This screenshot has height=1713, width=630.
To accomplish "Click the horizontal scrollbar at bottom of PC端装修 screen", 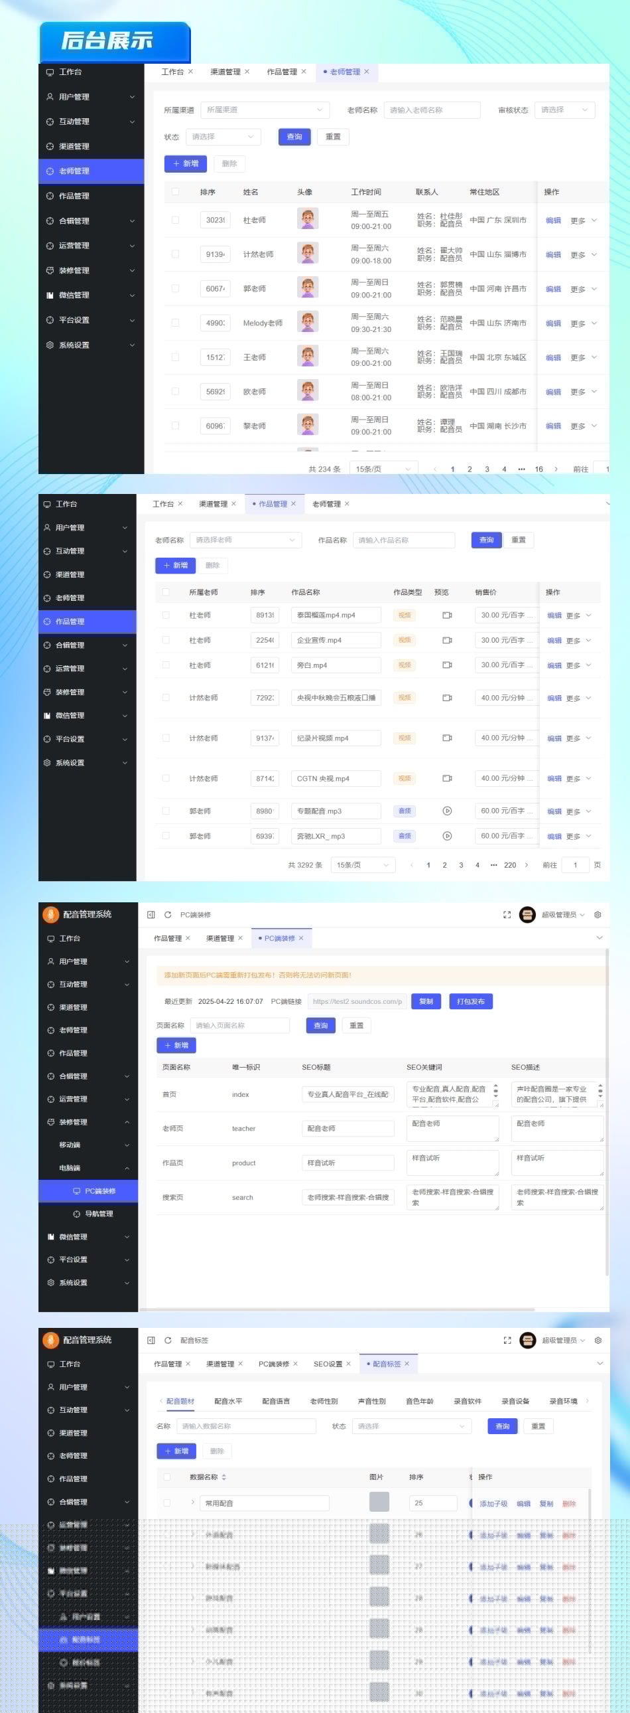I will [338, 1309].
